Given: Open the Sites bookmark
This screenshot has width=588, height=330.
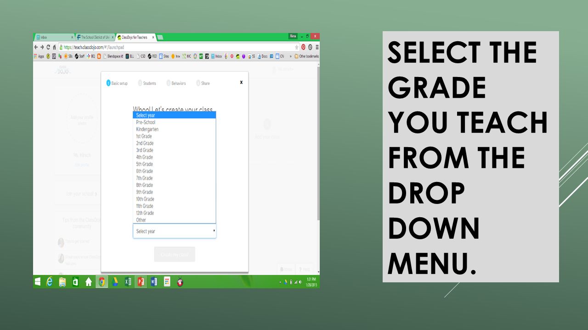Looking at the screenshot, I should [164, 56].
